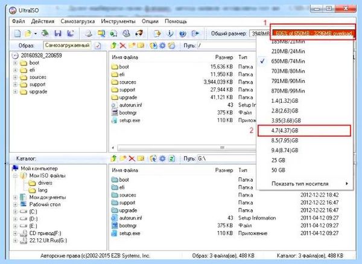Image resolution: width=362 pixels, height=264 pixels.
Task: Choose 703MB/80Min media size
Action: tap(305, 71)
